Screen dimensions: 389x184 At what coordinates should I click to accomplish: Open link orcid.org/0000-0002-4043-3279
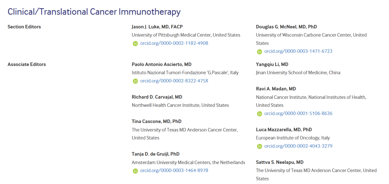[299, 146]
